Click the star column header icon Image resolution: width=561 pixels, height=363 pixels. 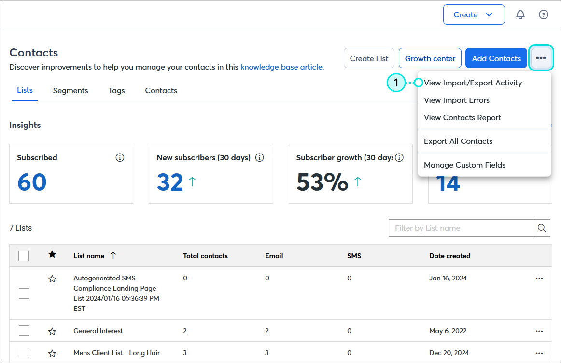(x=52, y=254)
